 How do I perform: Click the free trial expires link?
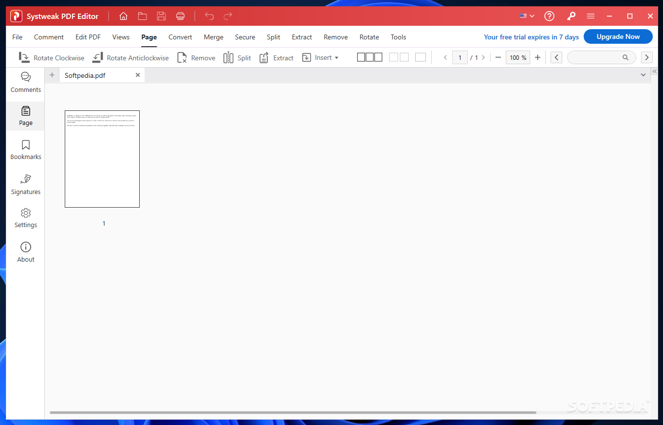pyautogui.click(x=531, y=37)
